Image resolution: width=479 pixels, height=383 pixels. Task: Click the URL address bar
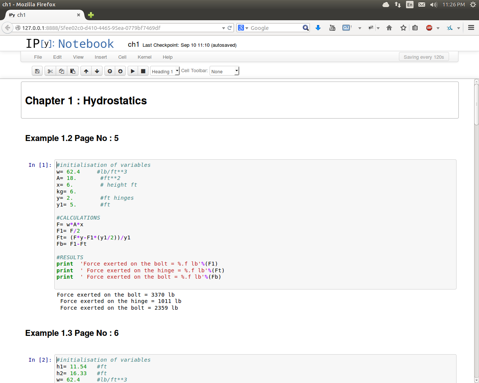click(x=120, y=28)
